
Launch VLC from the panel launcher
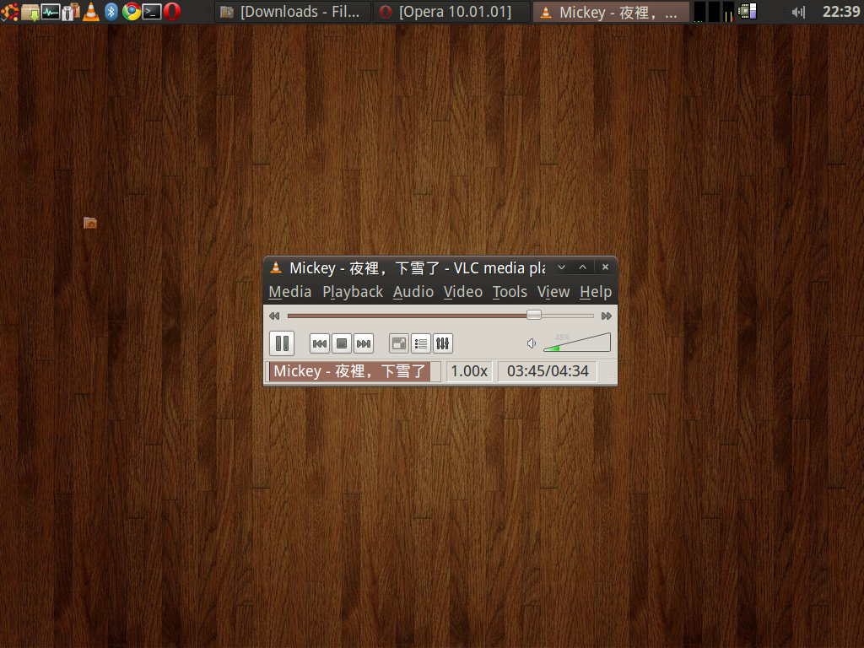pyautogui.click(x=91, y=12)
